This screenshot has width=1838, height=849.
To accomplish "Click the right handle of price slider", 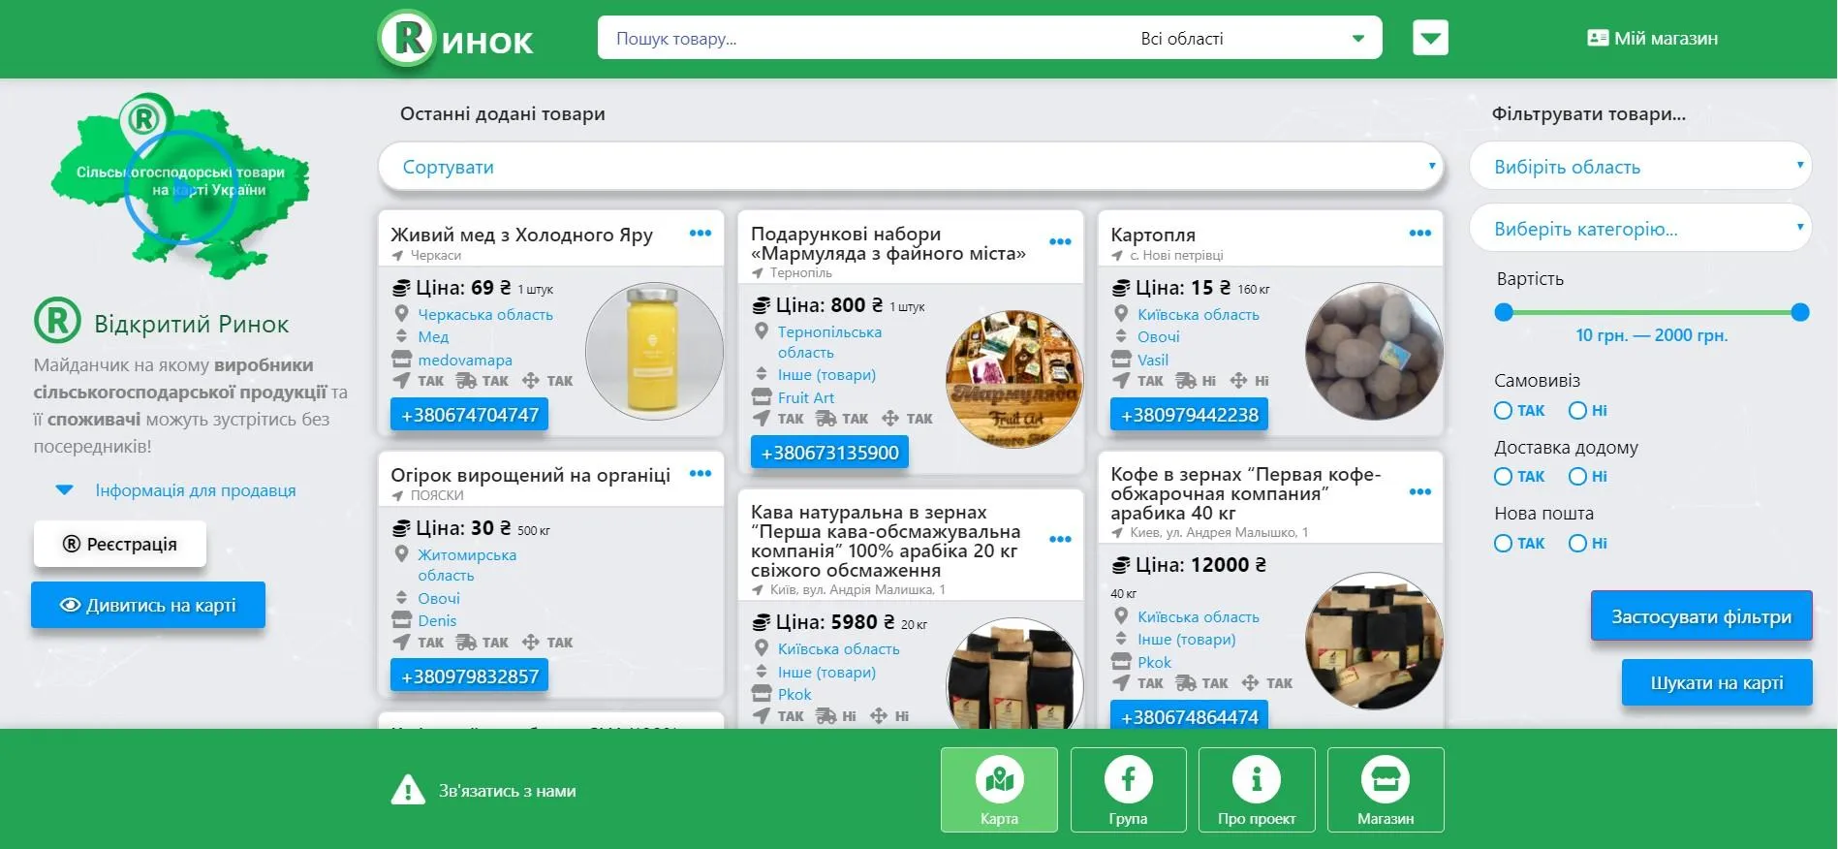I will pyautogui.click(x=1800, y=312).
